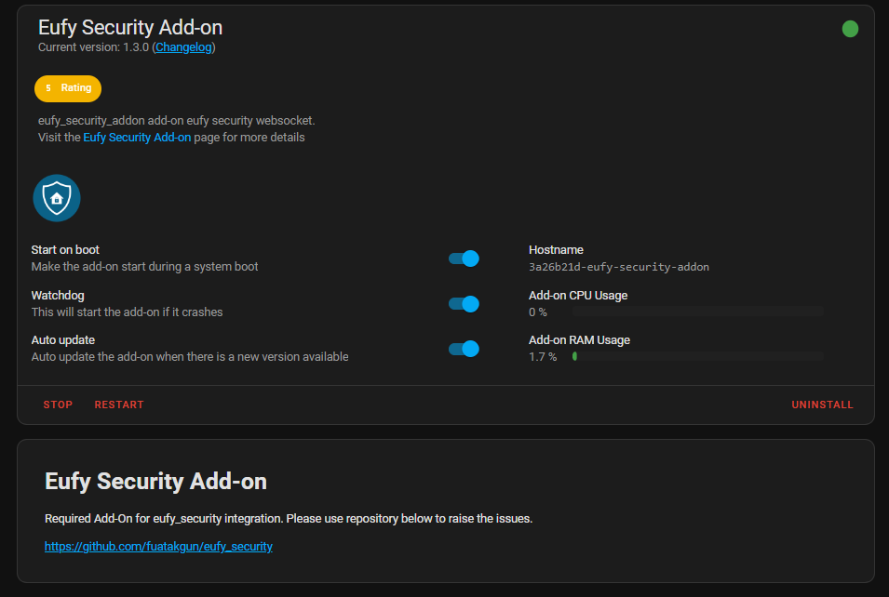
Task: Click the STOP button
Action: (x=57, y=404)
